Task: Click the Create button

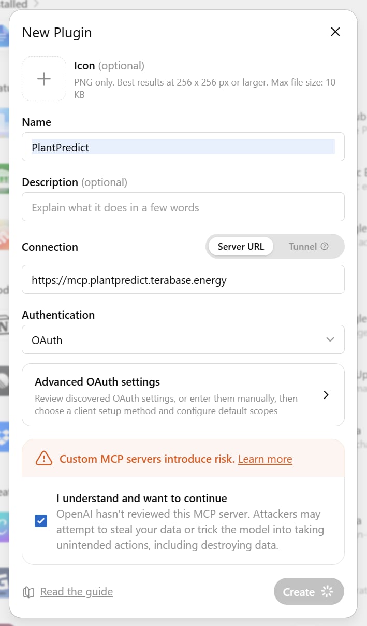Action: [309, 591]
